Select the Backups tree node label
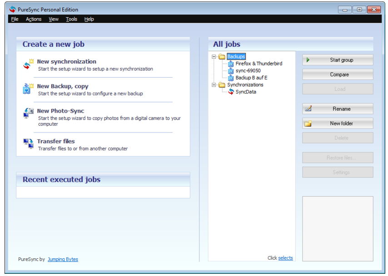Screen dimensions: 388x276 [236, 57]
